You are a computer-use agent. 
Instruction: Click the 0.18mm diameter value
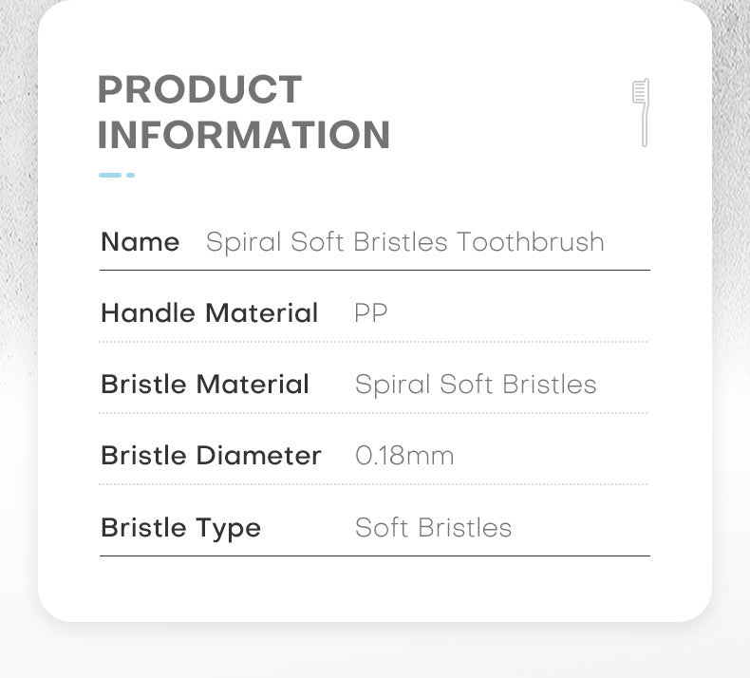point(404,456)
